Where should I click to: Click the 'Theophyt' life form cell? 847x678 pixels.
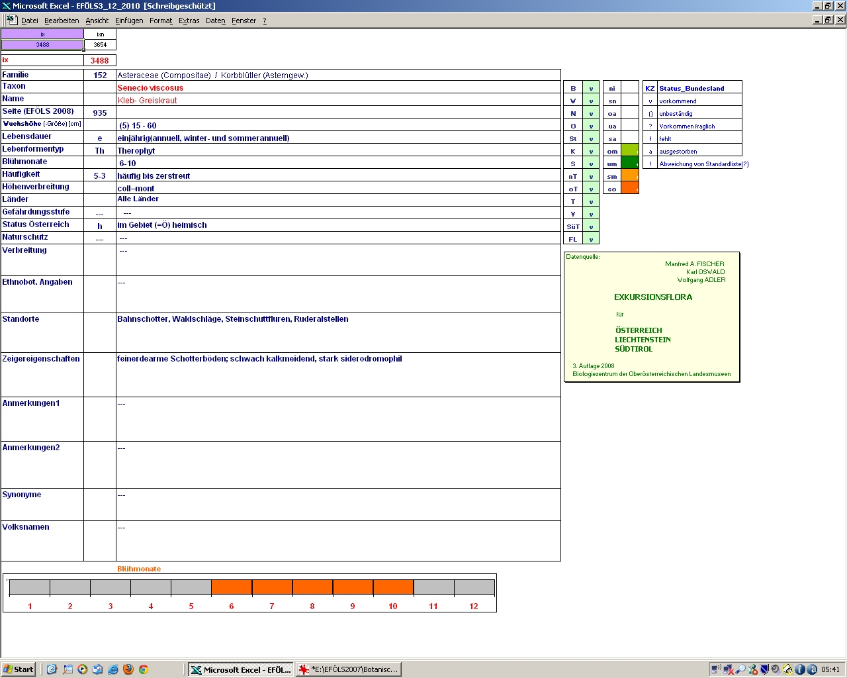click(x=338, y=150)
